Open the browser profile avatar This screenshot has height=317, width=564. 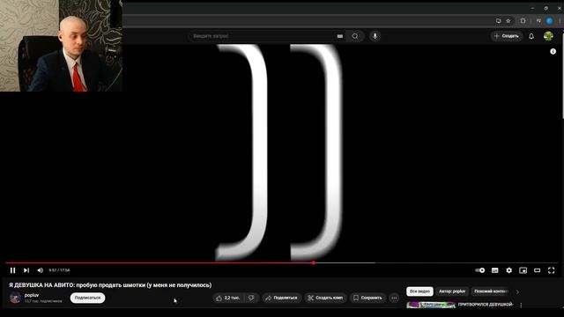pyautogui.click(x=549, y=21)
